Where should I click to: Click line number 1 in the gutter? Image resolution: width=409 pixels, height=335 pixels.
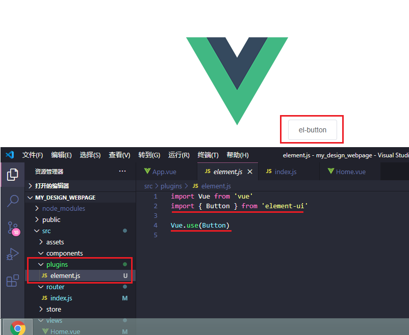(x=156, y=196)
